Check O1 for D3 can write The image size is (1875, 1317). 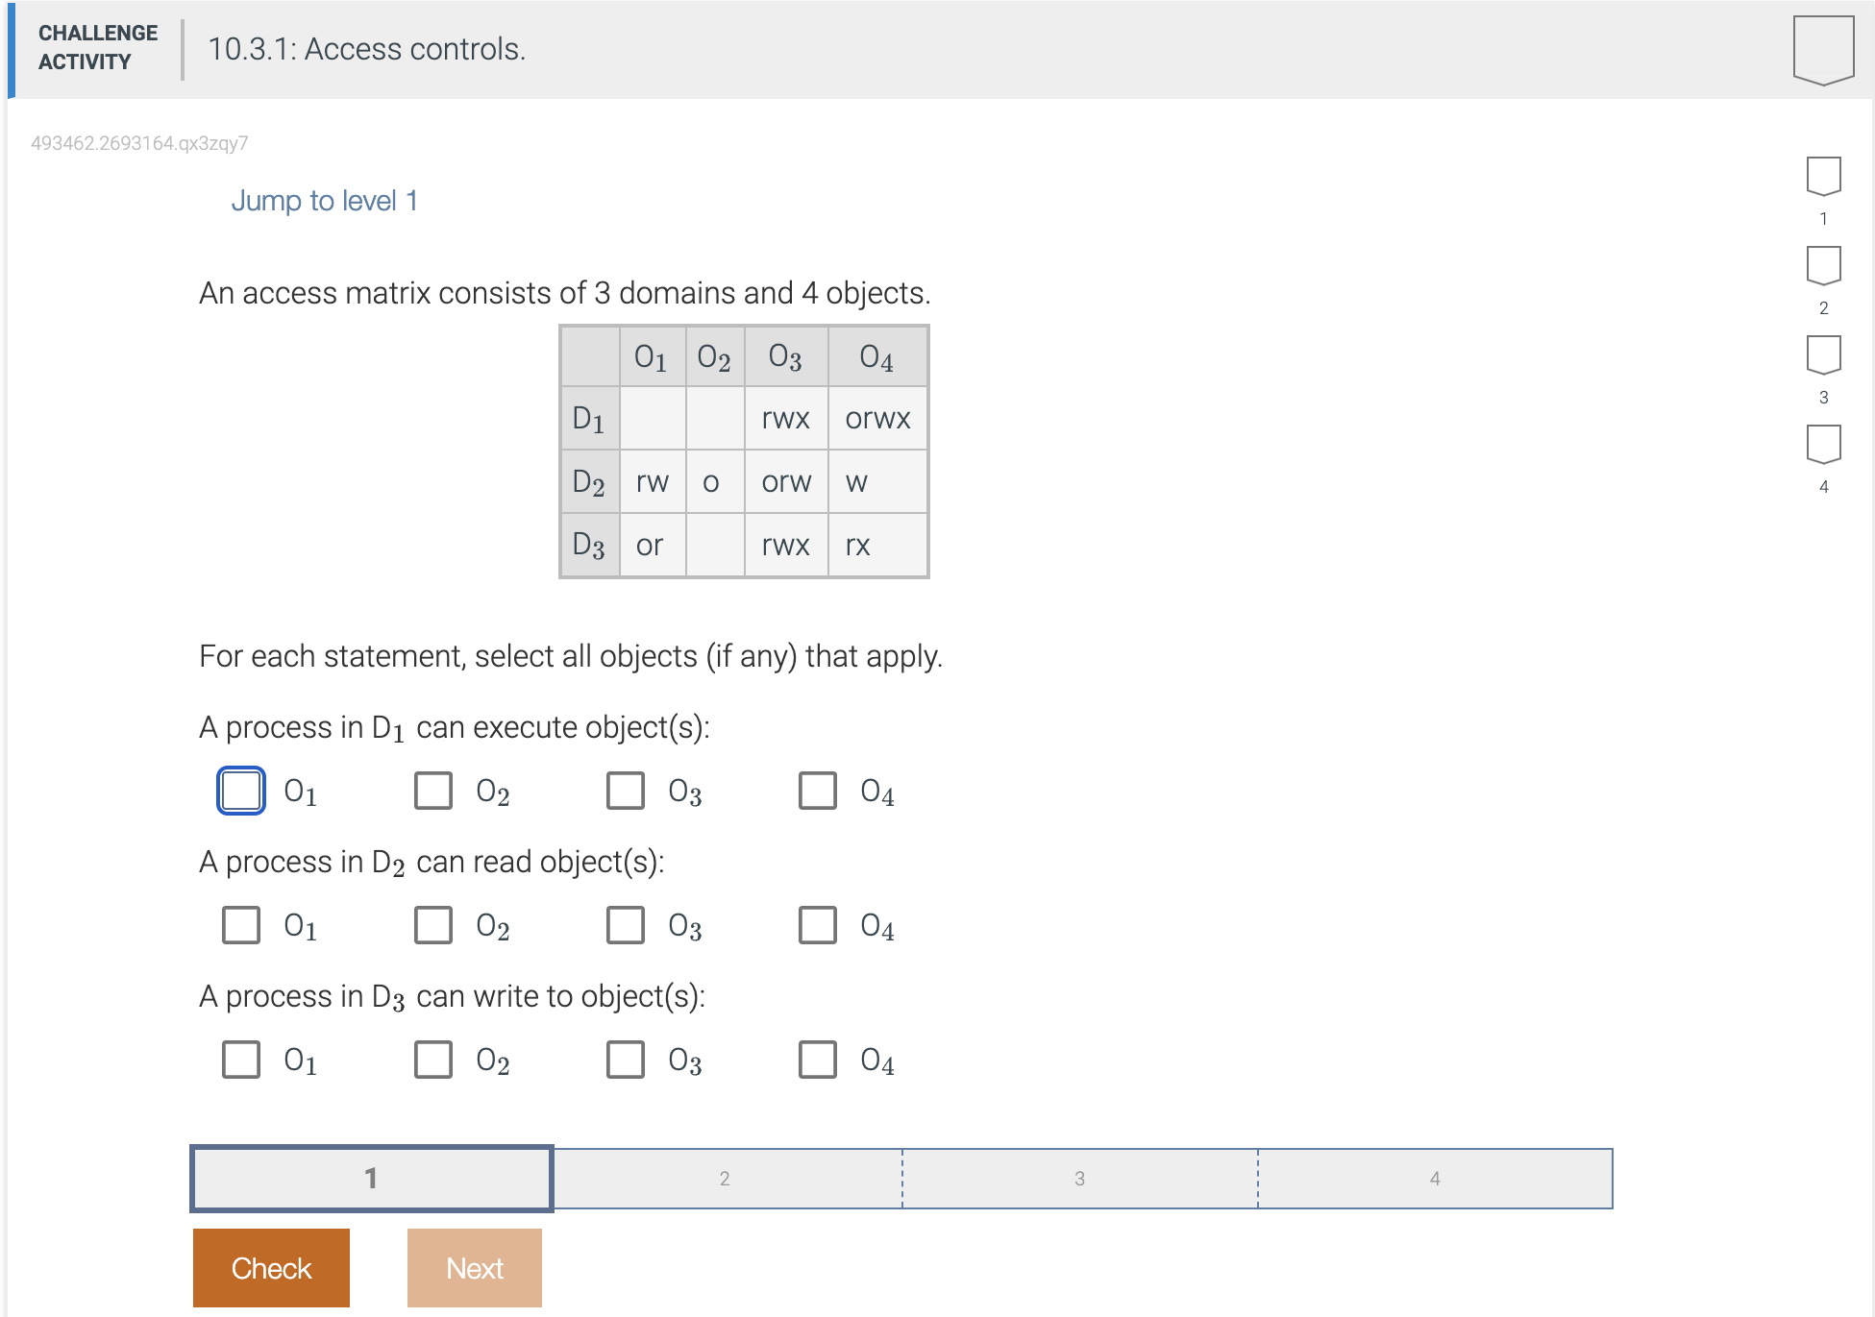(x=241, y=1060)
